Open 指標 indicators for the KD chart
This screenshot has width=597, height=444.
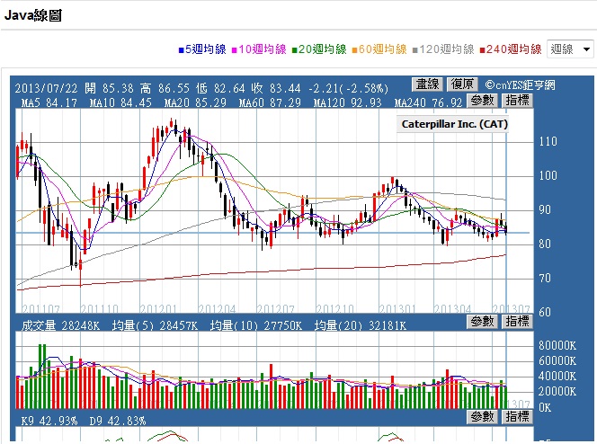[517, 417]
